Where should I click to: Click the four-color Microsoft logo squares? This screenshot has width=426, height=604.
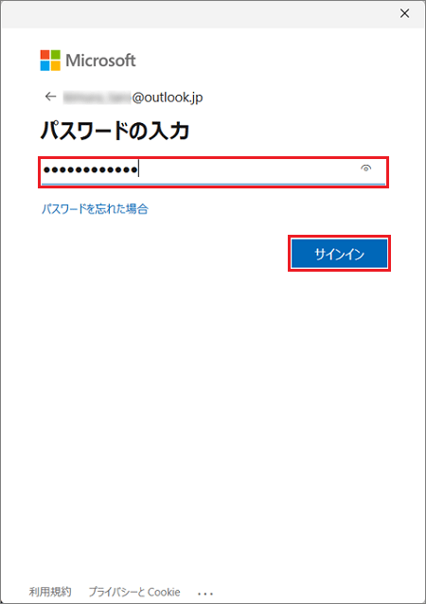click(50, 60)
